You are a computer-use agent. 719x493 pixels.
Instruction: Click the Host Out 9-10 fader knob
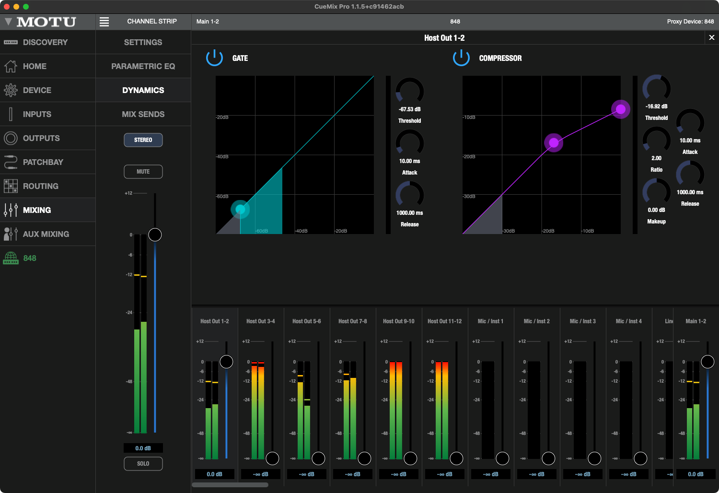(410, 458)
